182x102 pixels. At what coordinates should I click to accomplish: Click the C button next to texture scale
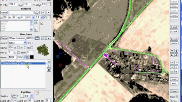point(45,18)
